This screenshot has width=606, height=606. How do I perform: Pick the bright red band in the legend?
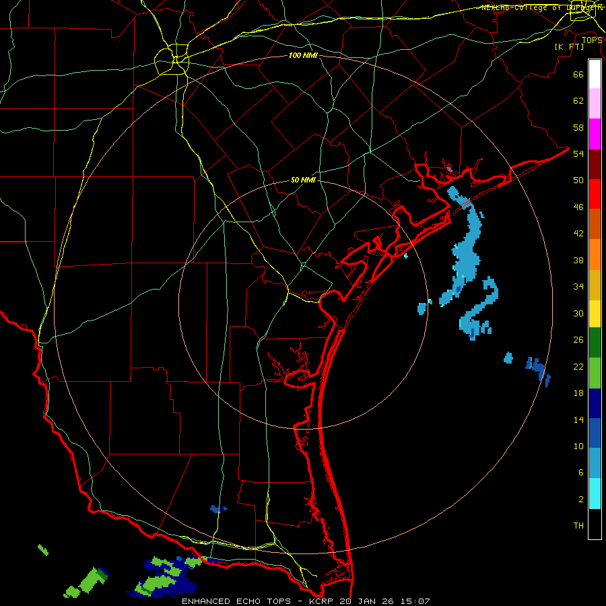coord(595,194)
